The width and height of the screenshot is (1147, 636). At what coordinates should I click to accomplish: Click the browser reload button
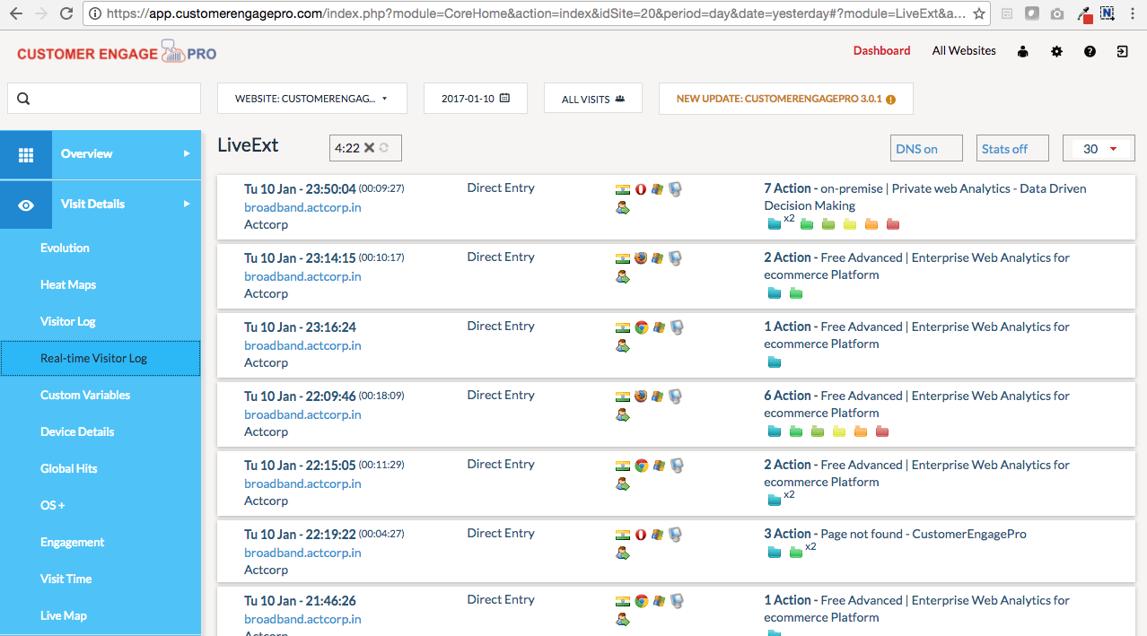tap(66, 13)
